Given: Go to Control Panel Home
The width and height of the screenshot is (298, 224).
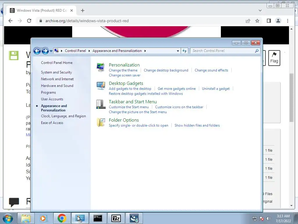Looking at the screenshot, I should [x=57, y=63].
